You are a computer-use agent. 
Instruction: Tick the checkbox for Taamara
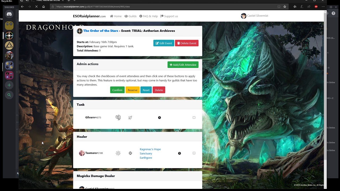coord(194,153)
